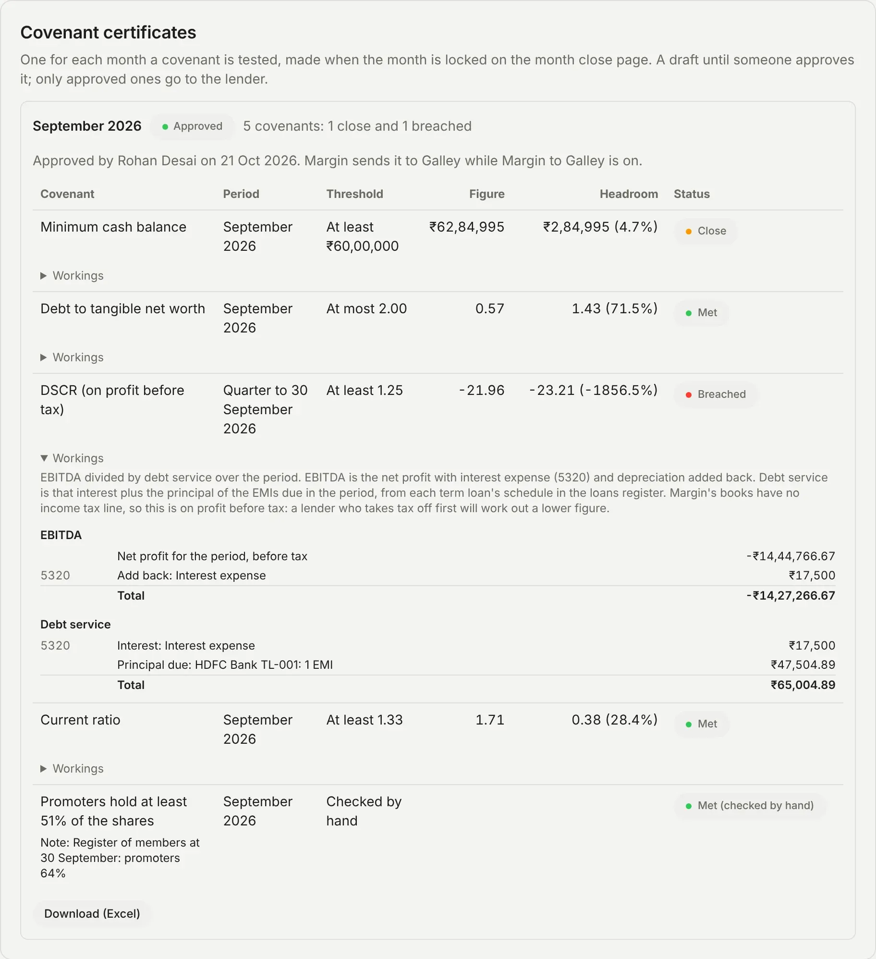876x959 pixels.
Task: Select '5 covenants: 1 close and 1 breached' summary
Action: pyautogui.click(x=357, y=126)
